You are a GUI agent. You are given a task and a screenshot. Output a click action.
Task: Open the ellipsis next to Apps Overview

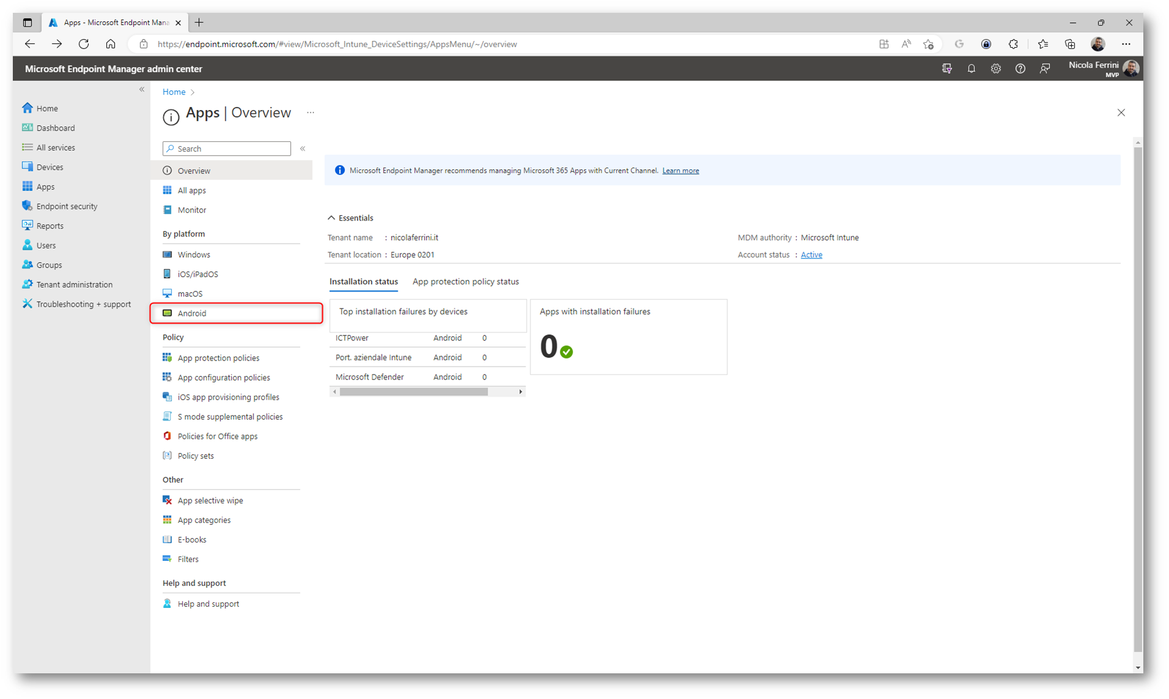tap(310, 112)
